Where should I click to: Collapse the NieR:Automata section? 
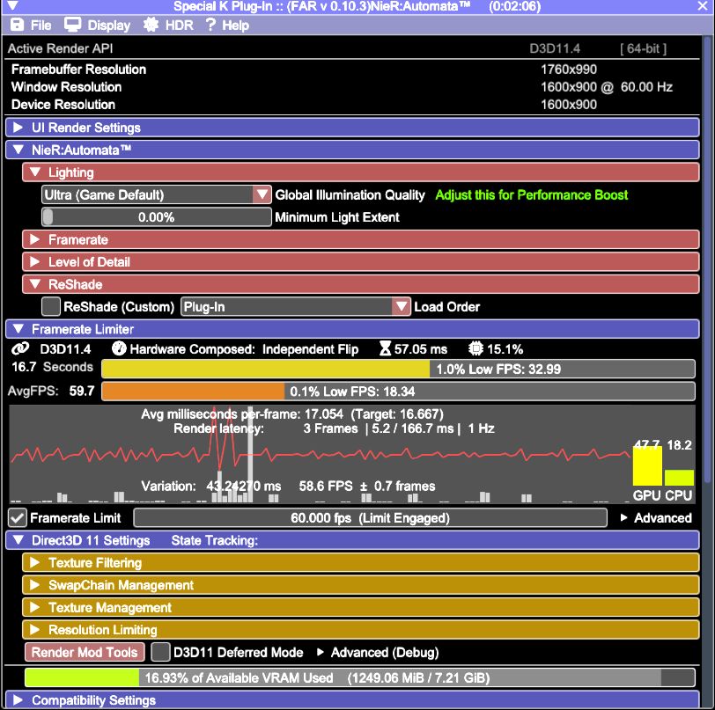point(352,150)
